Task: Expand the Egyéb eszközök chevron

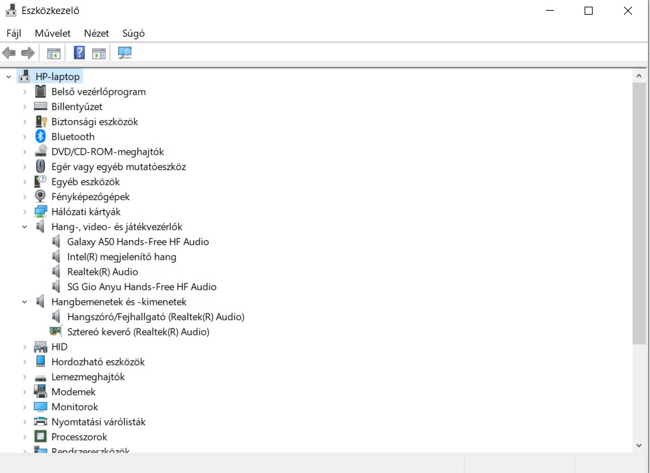Action: point(25,181)
